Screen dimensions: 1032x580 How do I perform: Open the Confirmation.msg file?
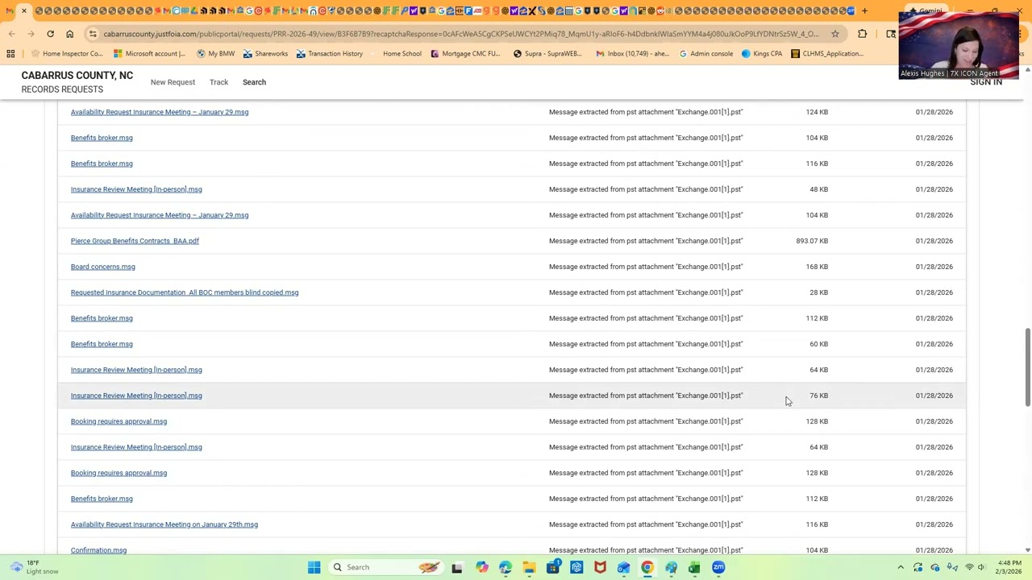(x=98, y=550)
